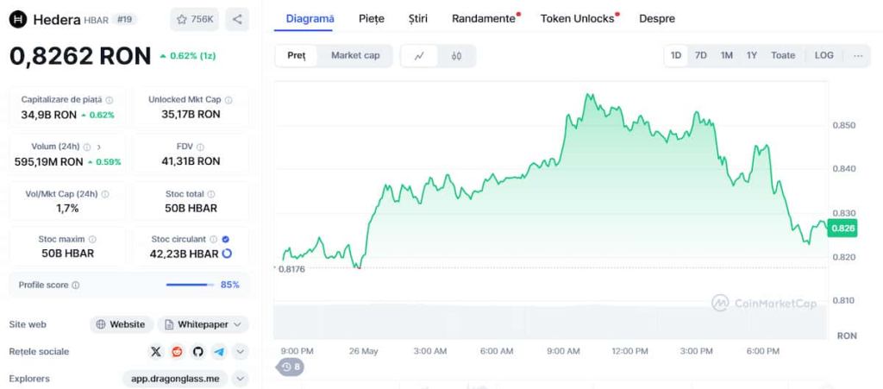The width and height of the screenshot is (883, 389).
Task: Open the Piețe tab
Action: (x=372, y=18)
